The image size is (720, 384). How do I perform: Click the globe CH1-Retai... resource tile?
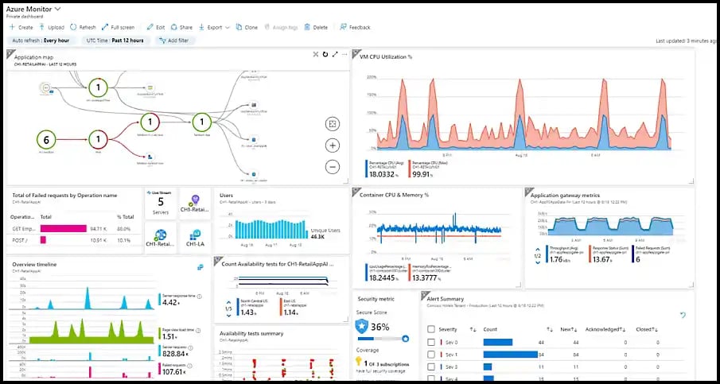tap(161, 238)
